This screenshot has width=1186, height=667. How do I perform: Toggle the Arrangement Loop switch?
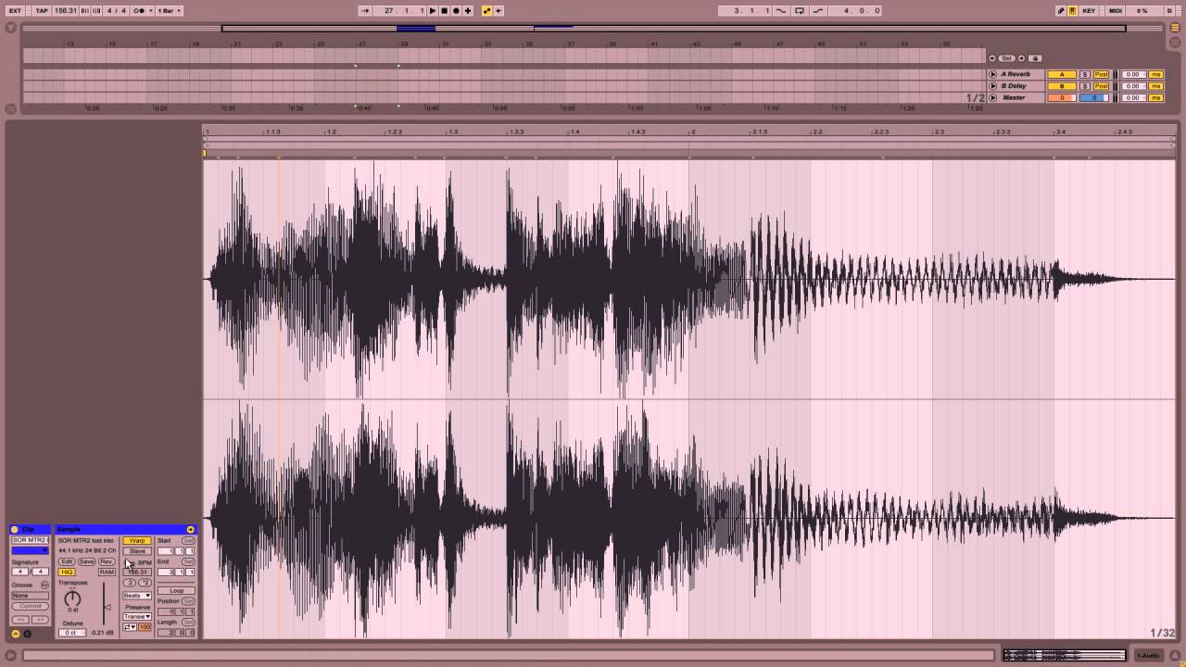pyautogui.click(x=800, y=11)
